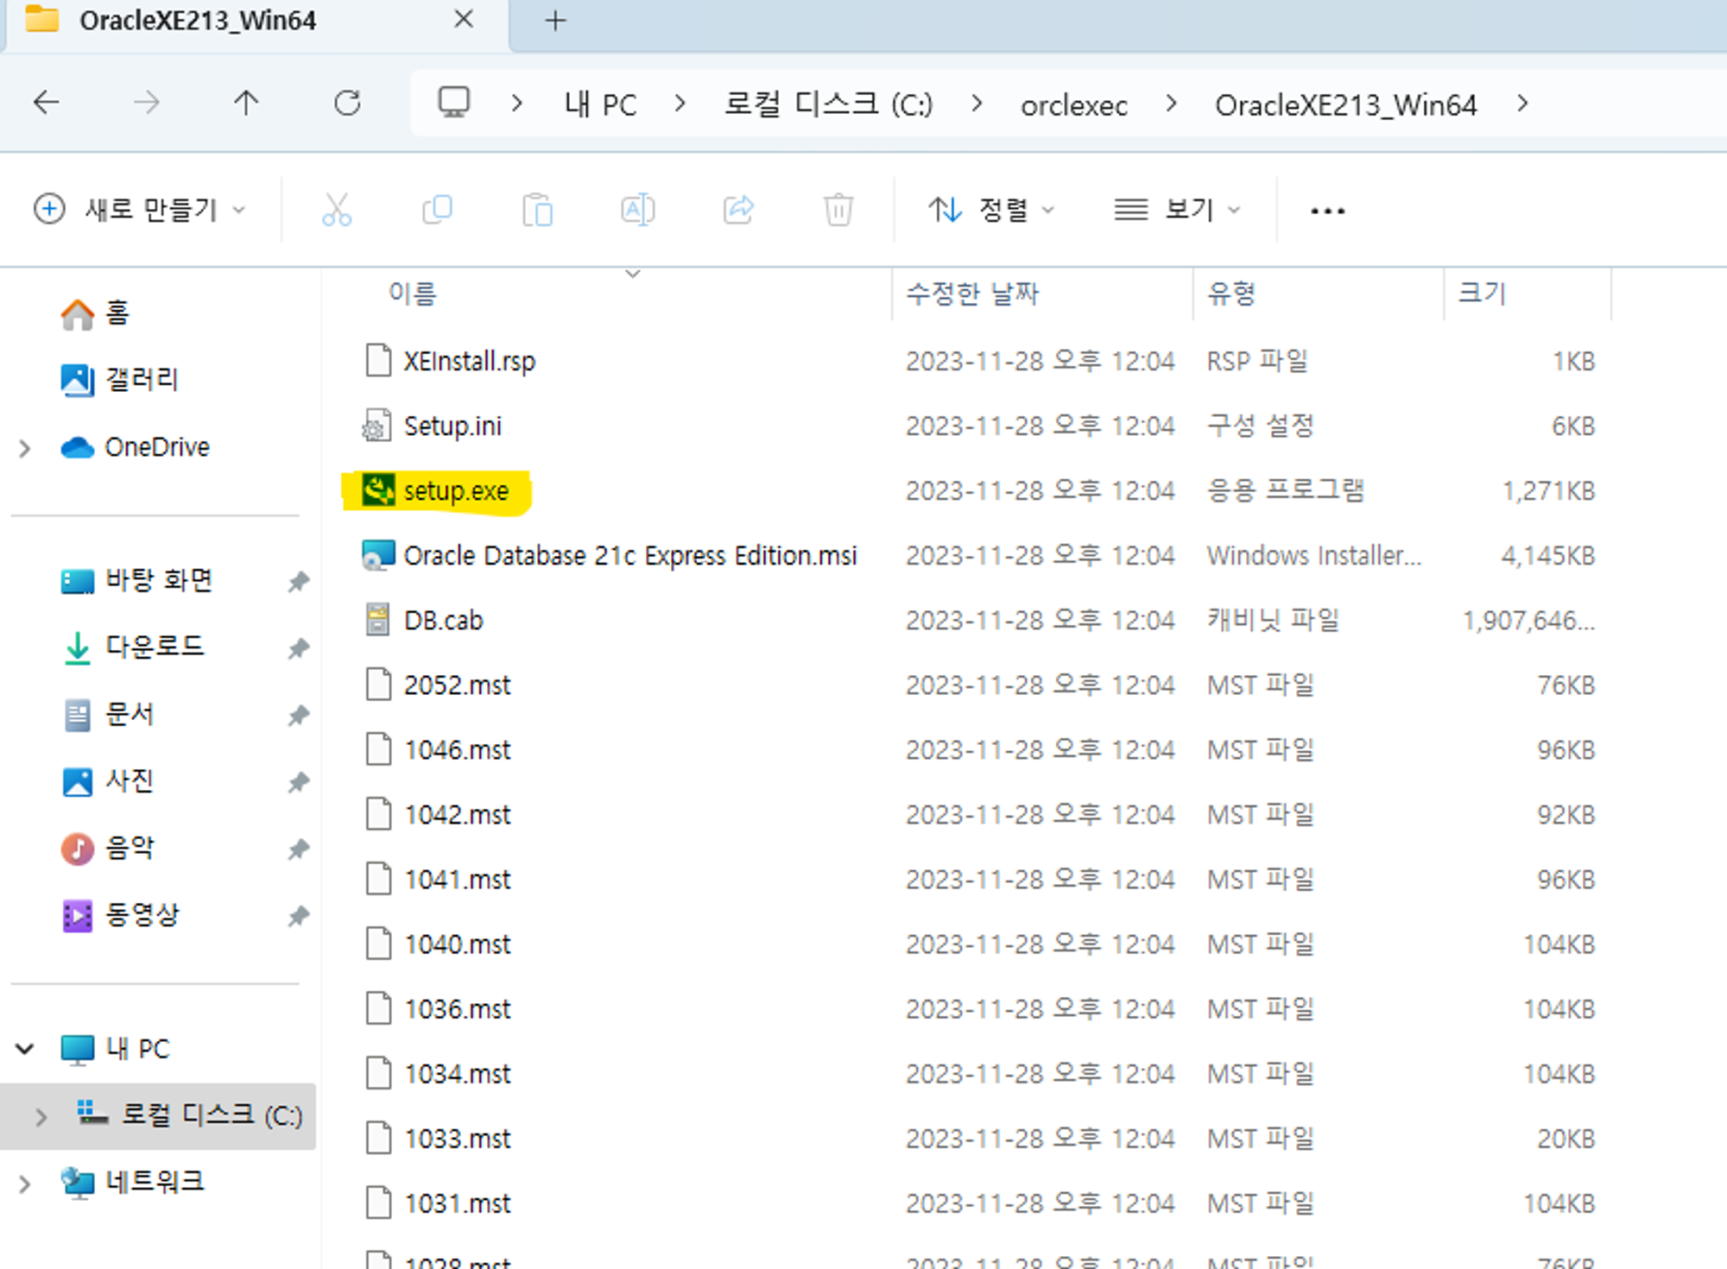The width and height of the screenshot is (1727, 1269).
Task: Go up one folder level
Action: 246,103
